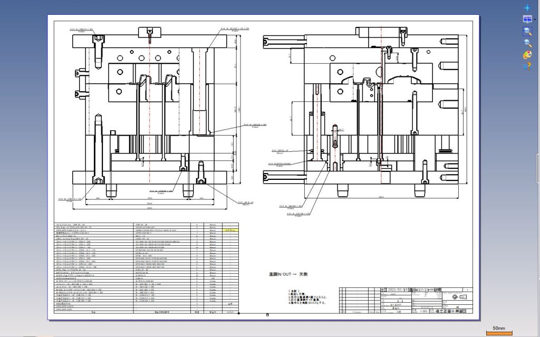Image resolution: width=540 pixels, height=337 pixels.
Task: Click the orange 50mm scale bar
Action: point(498,333)
